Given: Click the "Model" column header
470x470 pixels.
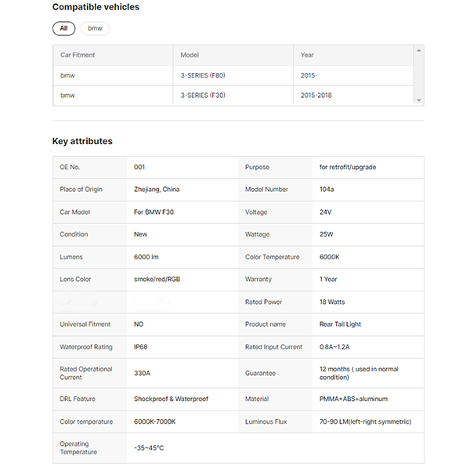Looking at the screenshot, I should pyautogui.click(x=190, y=55).
